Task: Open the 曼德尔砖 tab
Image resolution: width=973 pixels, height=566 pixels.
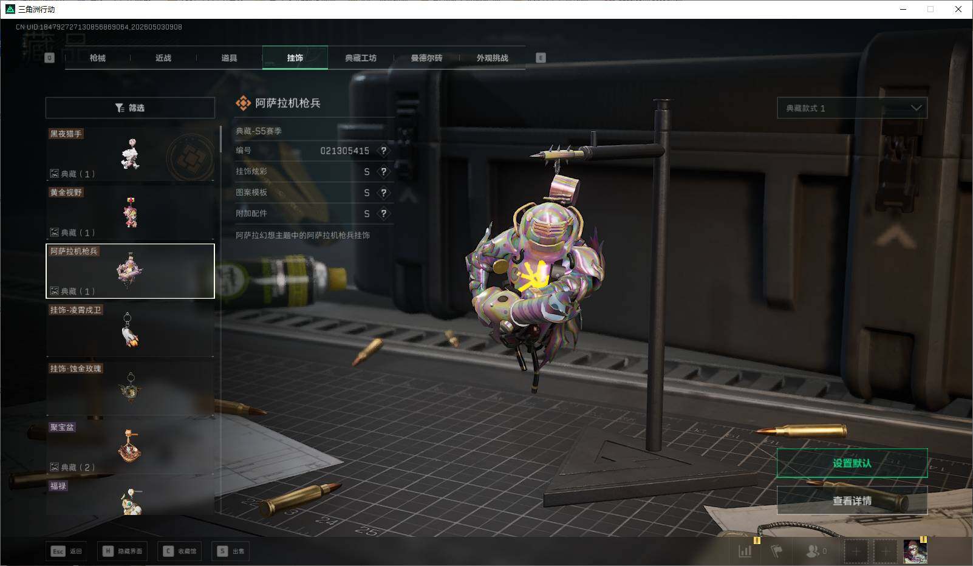Action: pos(426,58)
